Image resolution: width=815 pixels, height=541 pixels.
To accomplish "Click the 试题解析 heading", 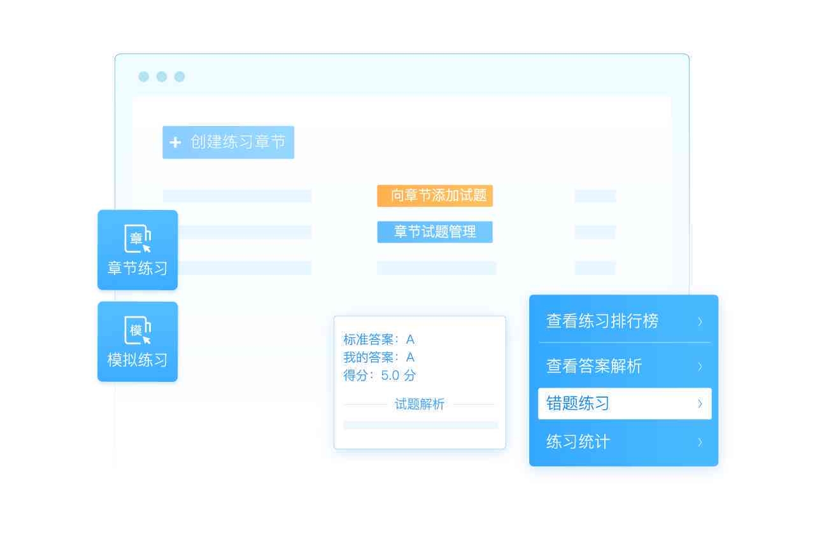I will (420, 404).
